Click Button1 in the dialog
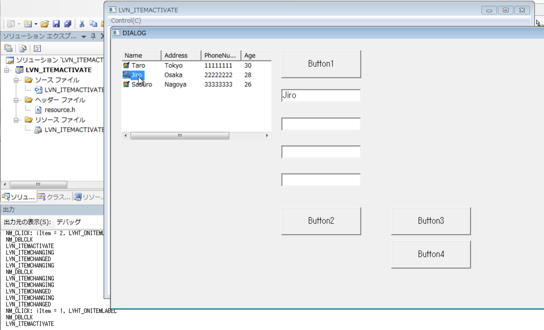This screenshot has height=330, width=544. point(321,64)
